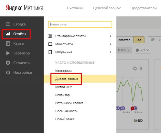Create a Новый отчет
Screen dimensions: 161x133
(x=65, y=119)
